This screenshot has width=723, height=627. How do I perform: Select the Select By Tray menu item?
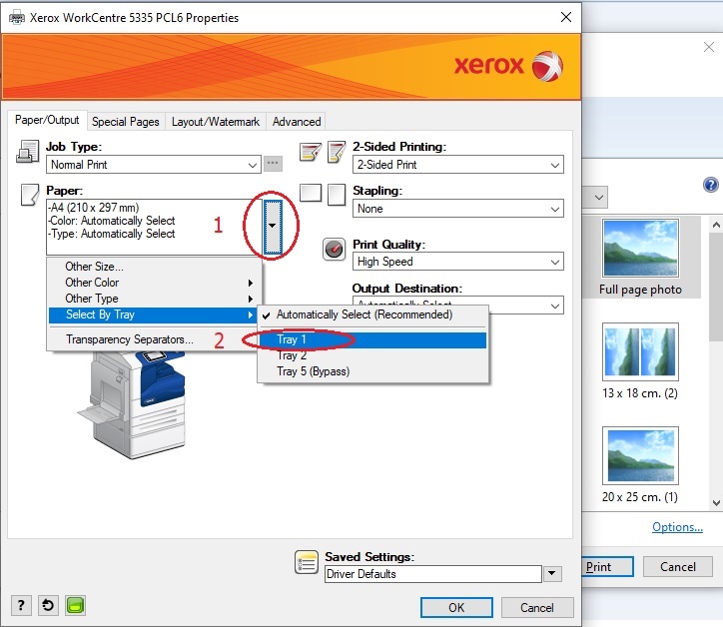[155, 314]
